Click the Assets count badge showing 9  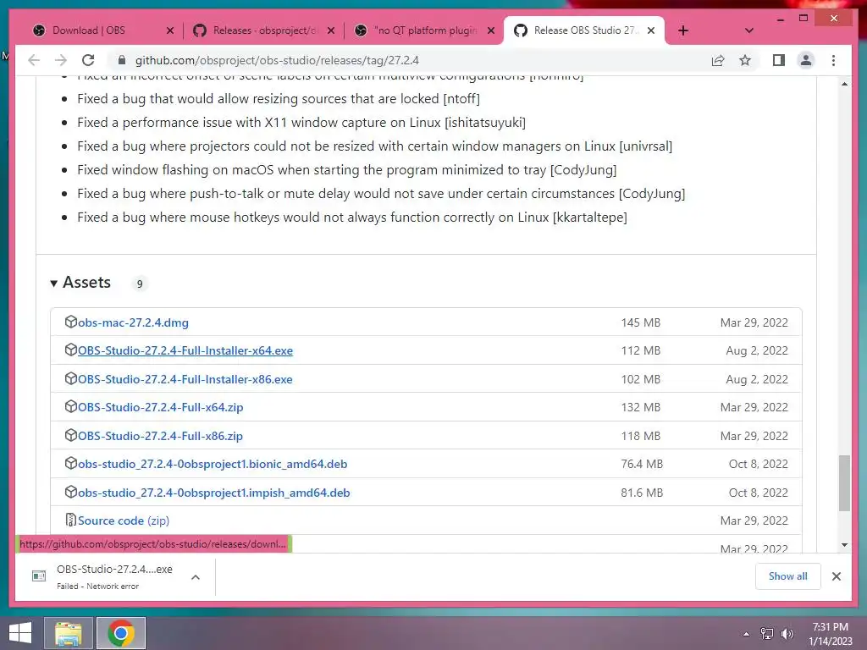[x=140, y=284]
